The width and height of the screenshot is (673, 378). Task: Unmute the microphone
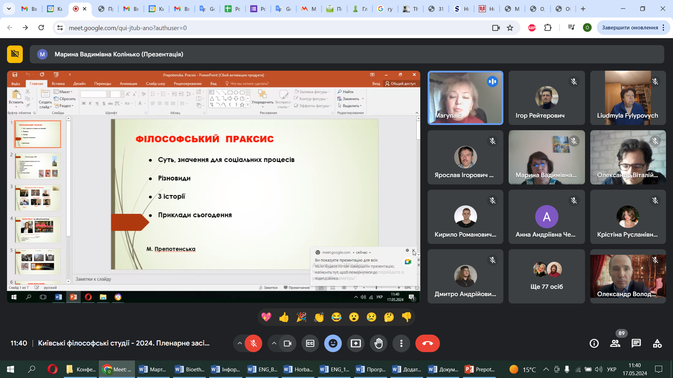(x=253, y=343)
